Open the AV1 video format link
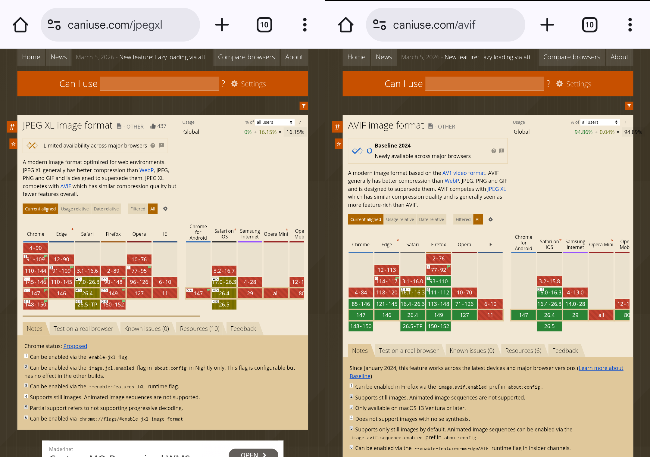 463,173
